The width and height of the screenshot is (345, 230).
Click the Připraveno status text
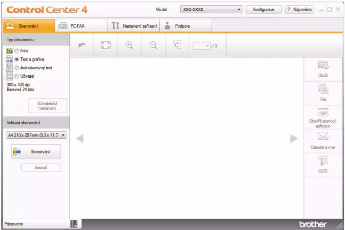14,224
